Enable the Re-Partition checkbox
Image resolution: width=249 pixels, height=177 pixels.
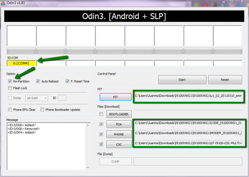point(10,81)
